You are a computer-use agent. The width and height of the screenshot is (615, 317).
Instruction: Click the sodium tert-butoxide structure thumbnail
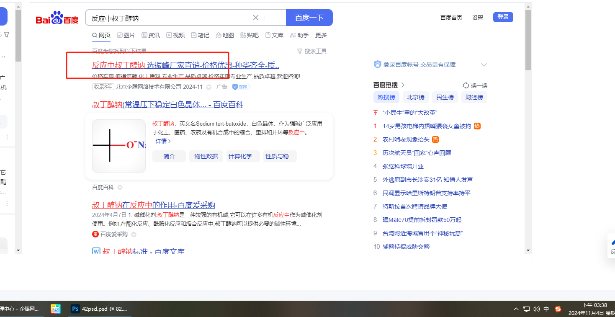(x=119, y=146)
